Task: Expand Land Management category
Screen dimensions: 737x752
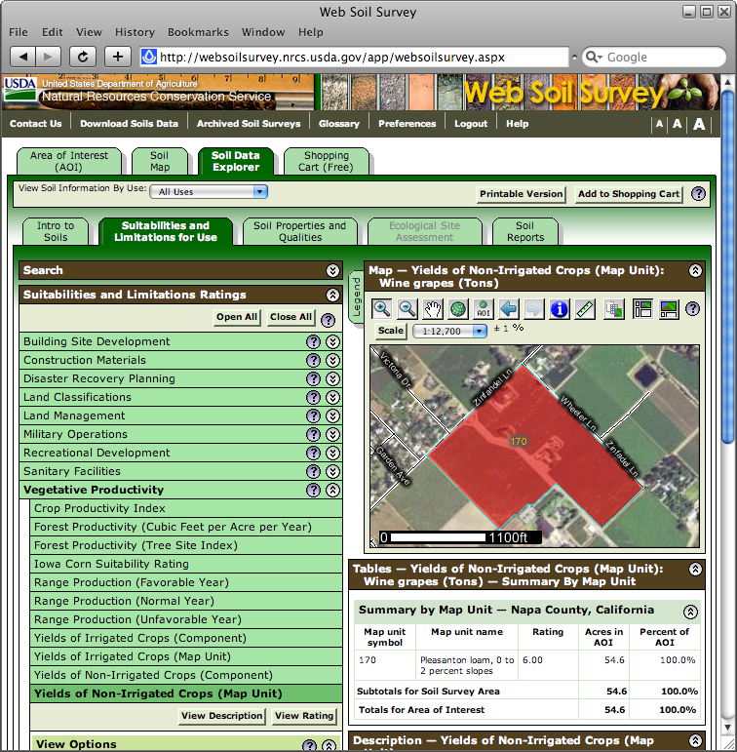Action: tap(332, 416)
